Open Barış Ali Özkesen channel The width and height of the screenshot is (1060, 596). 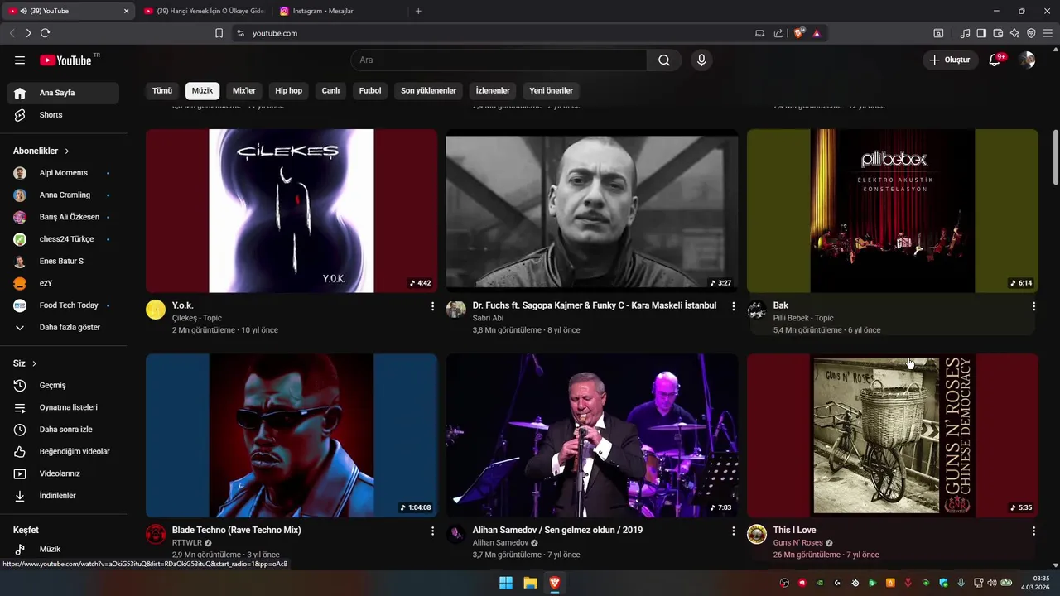coord(63,217)
